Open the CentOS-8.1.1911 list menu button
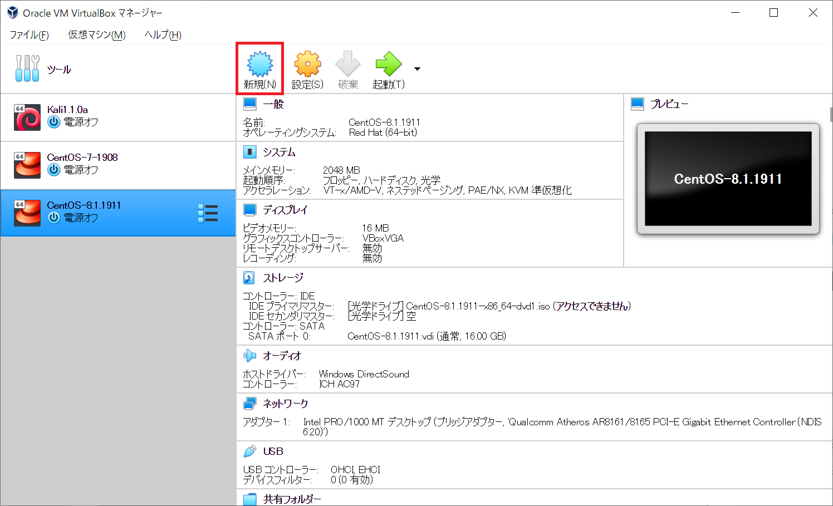This screenshot has height=506, width=833. [x=208, y=213]
